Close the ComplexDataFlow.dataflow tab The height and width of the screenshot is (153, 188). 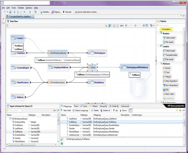click(x=33, y=17)
